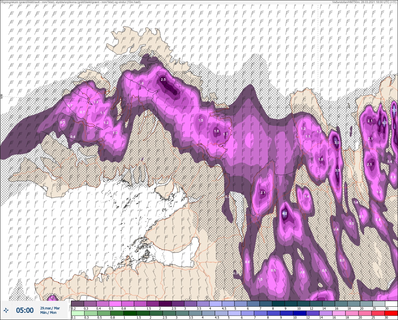The width and height of the screenshot is (398, 320).
Task: Click the N99 latitude label on left edge
Action: pos(2,97)
